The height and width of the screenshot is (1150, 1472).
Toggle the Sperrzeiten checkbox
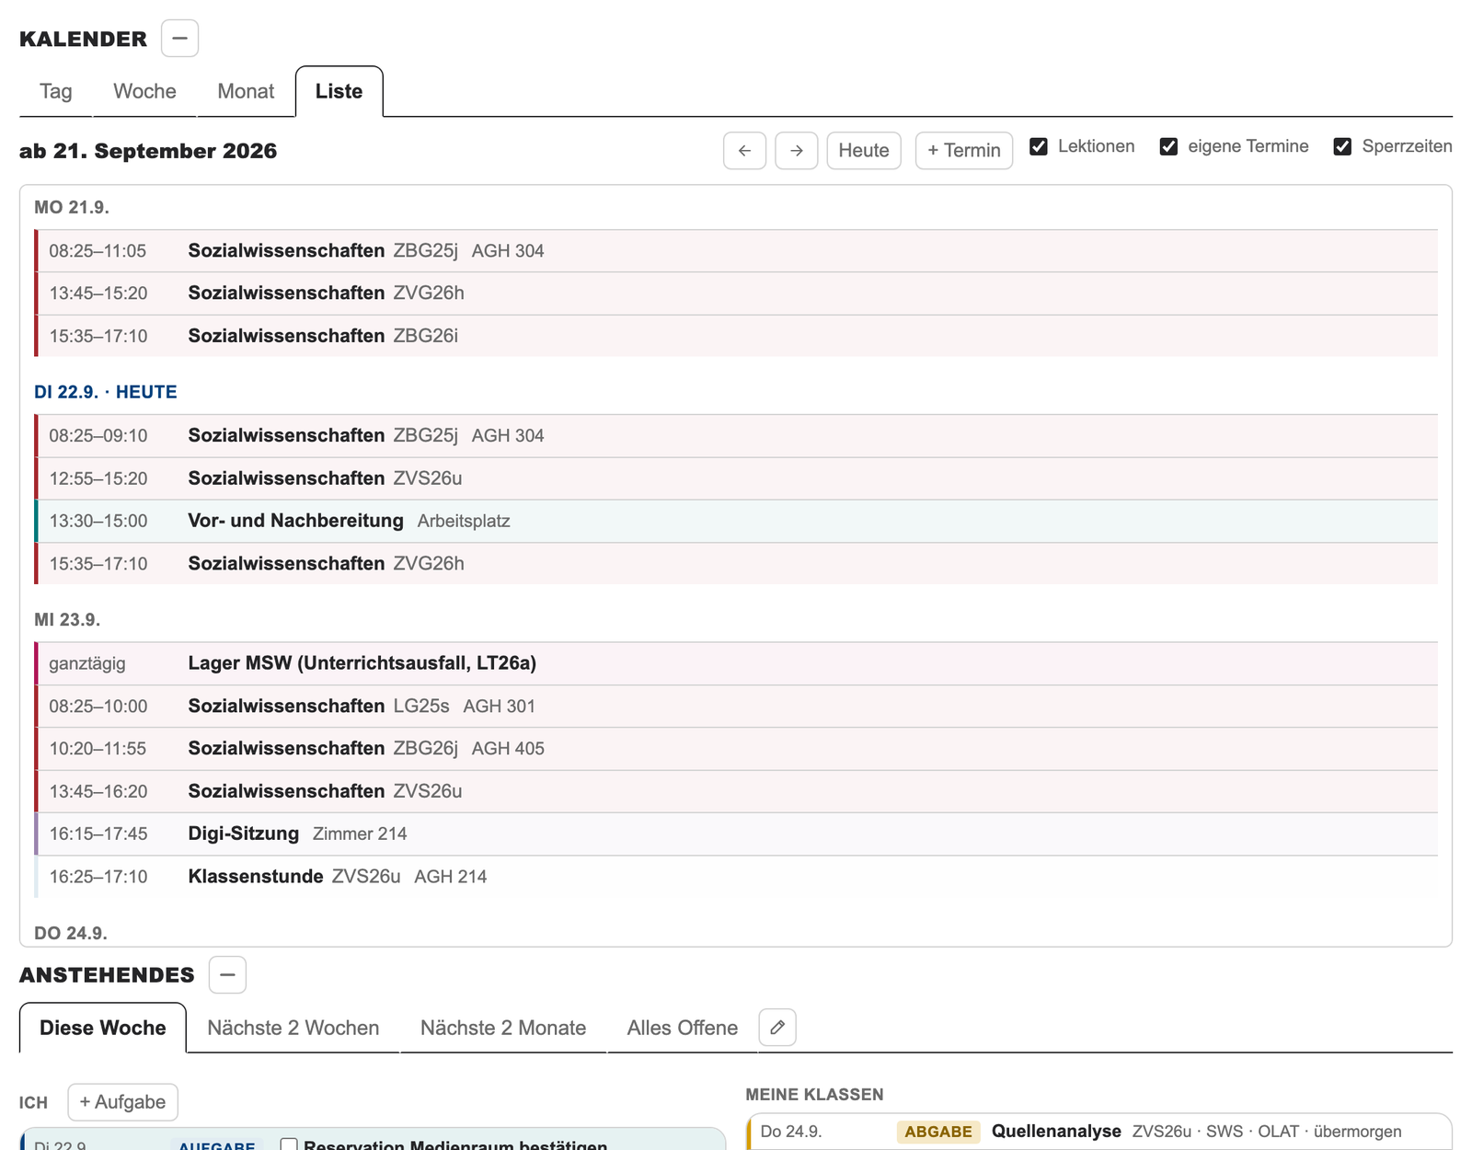(x=1342, y=146)
